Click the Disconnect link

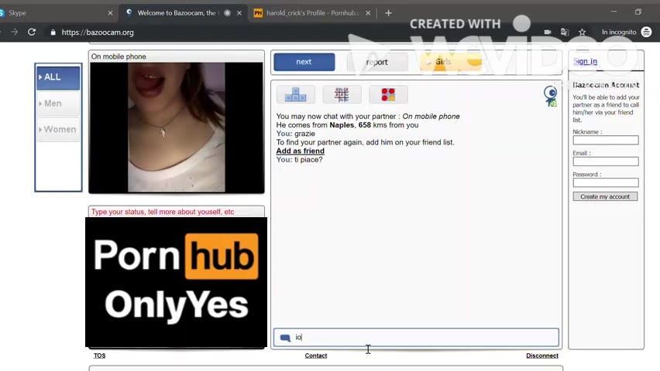pyautogui.click(x=541, y=356)
